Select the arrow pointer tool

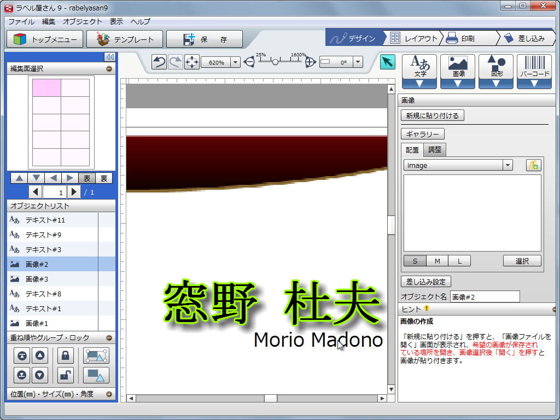[388, 62]
